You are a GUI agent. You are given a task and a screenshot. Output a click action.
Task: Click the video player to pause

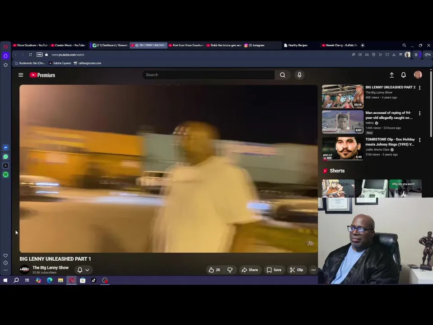pyautogui.click(x=168, y=168)
